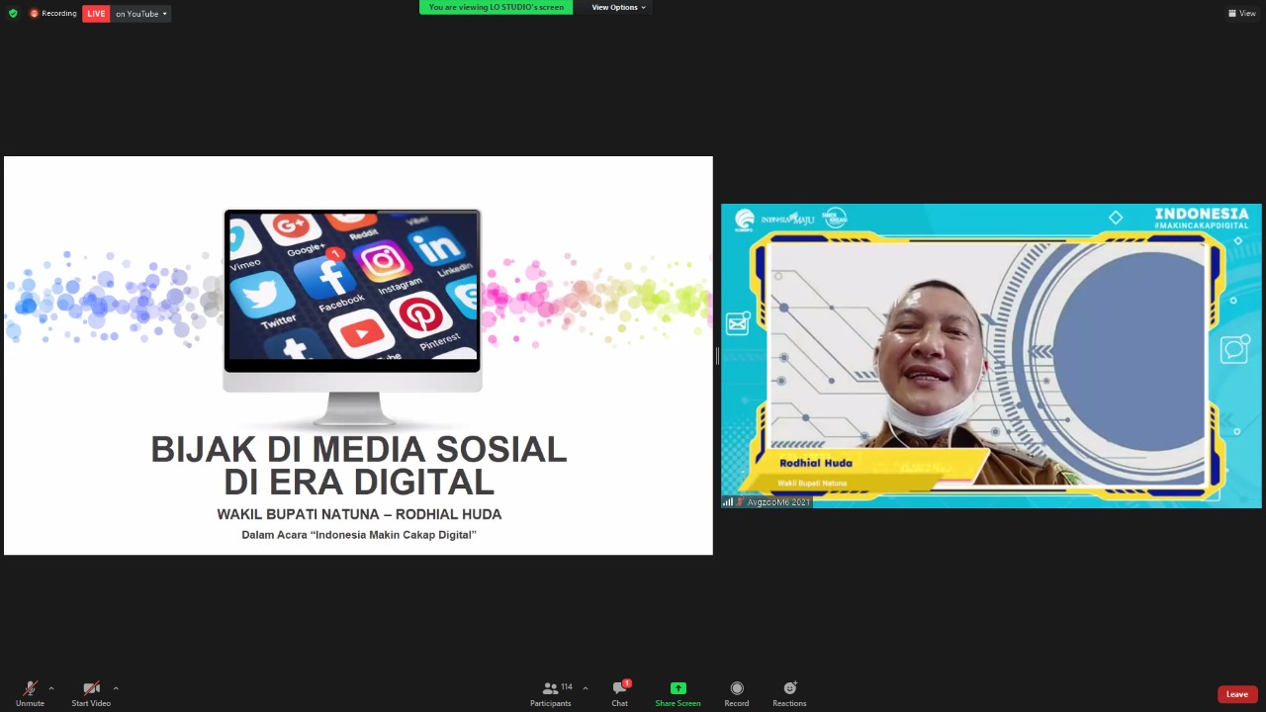Start video with the camera button

click(91, 692)
